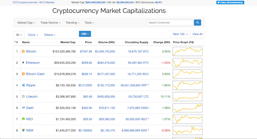Open NEO 7-day price graph
The width and height of the screenshot is (257, 139).
coord(188,119)
